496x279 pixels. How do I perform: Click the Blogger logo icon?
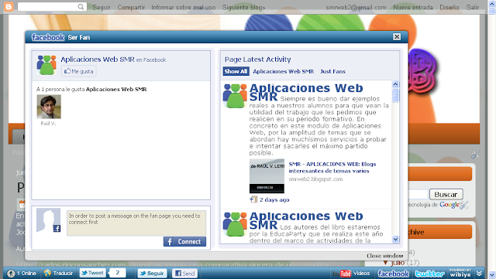click(9, 7)
